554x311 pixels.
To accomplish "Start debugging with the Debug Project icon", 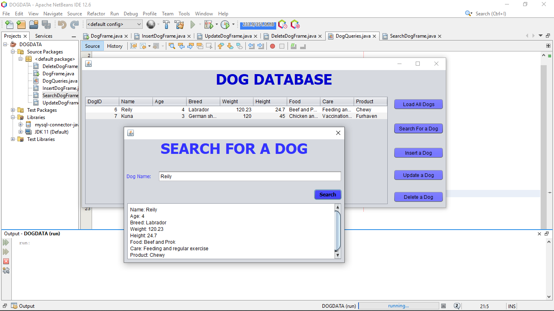I will [x=209, y=24].
